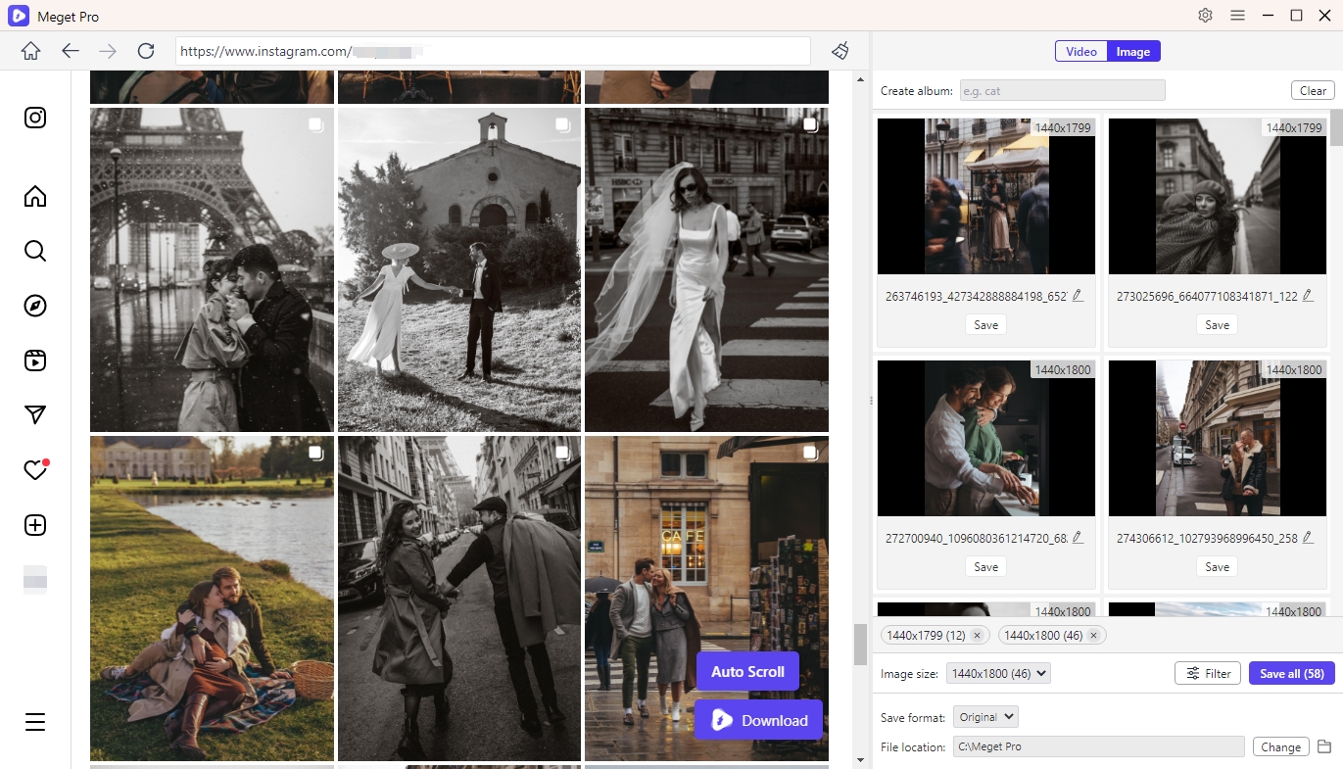This screenshot has width=1343, height=769.
Task: Remove the 1440x1800 (46) filter tag
Action: pos(1093,636)
